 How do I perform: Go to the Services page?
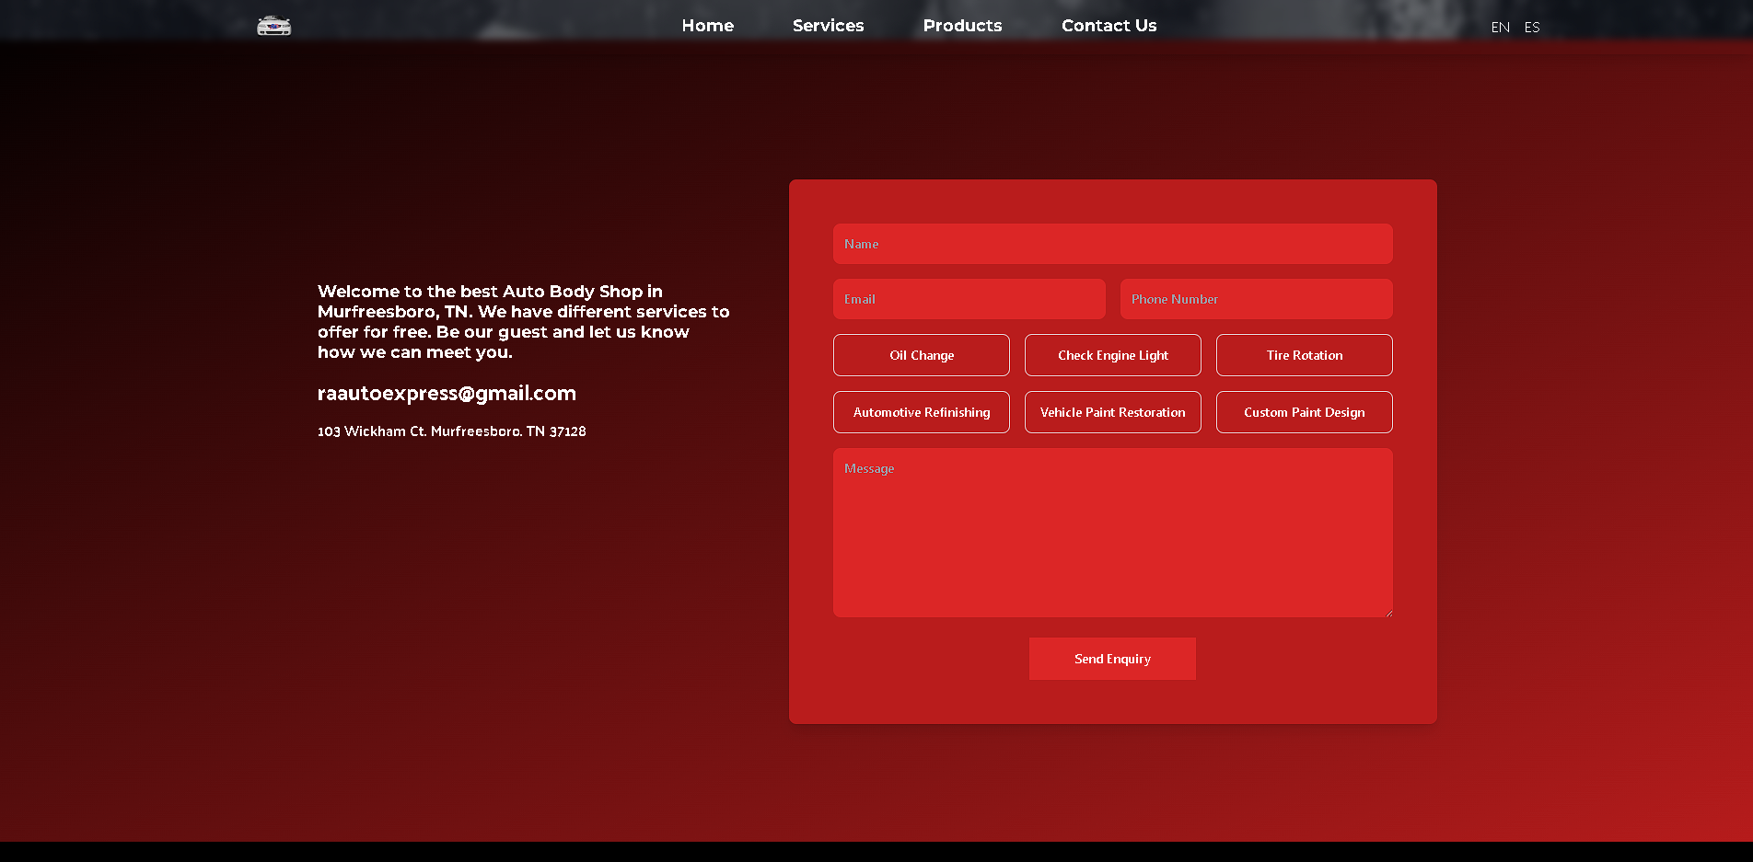tap(828, 26)
